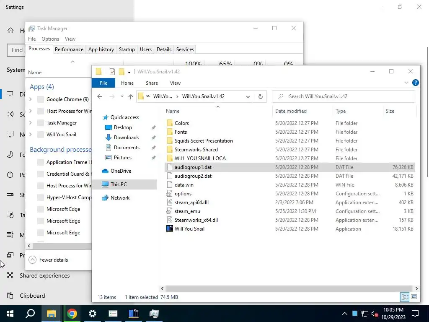Open the Will You Snail application file
The height and width of the screenshot is (322, 429).
tap(189, 229)
